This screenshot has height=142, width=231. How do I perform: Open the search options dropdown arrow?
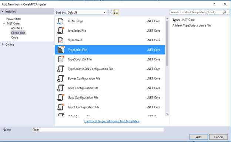coord(228,12)
